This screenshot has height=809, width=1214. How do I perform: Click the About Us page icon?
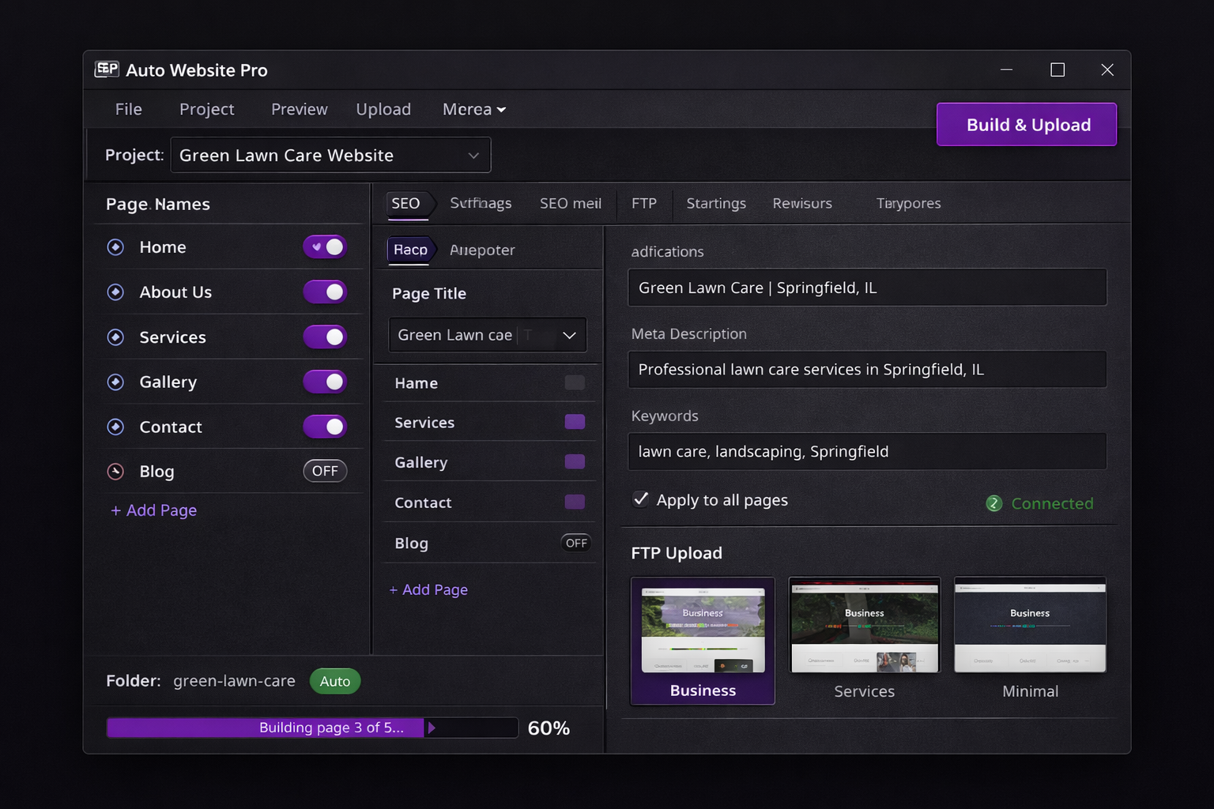pyautogui.click(x=115, y=292)
